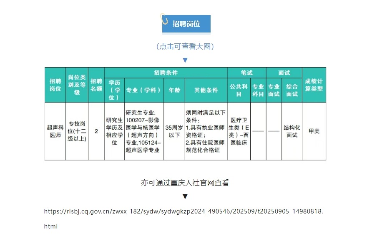The width and height of the screenshot is (382, 241).
Task: Click the 结构化面试 cell
Action: (292, 131)
